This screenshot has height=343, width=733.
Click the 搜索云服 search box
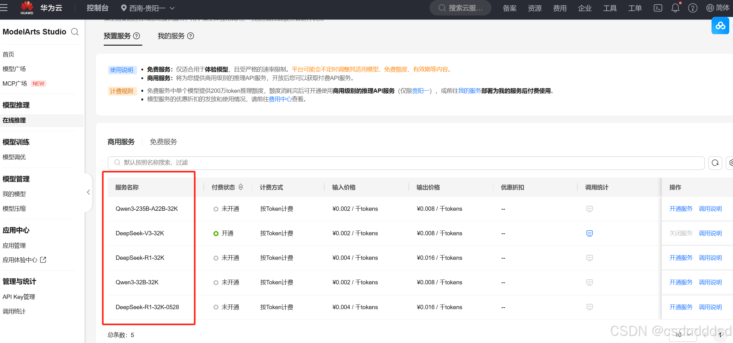tap(460, 8)
